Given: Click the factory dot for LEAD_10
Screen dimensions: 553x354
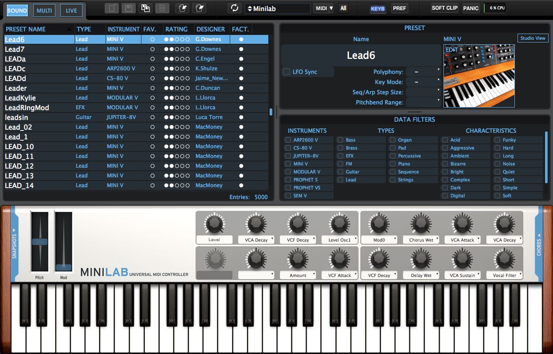Looking at the screenshot, I should point(241,146).
